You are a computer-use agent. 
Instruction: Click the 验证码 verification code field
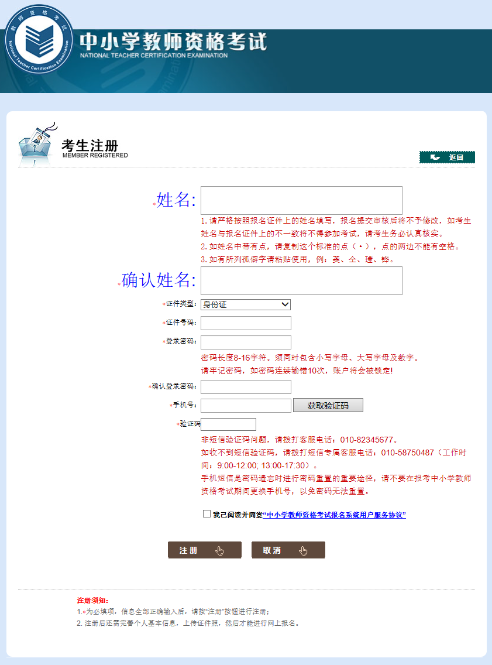(x=228, y=424)
